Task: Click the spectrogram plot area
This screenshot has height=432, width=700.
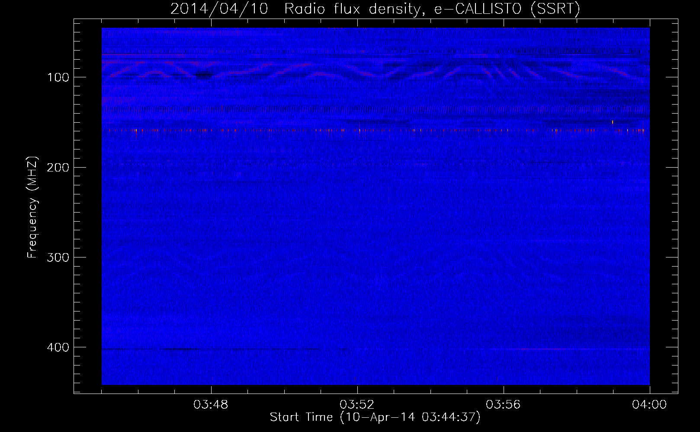Action: (x=376, y=206)
